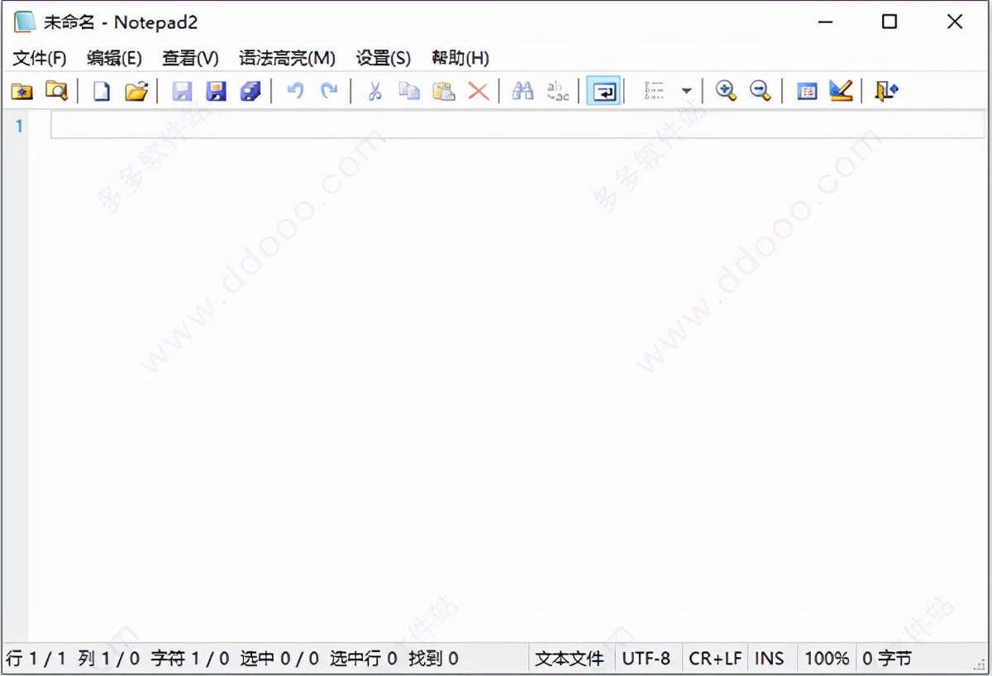Cut the selected text
The image size is (992, 676).
pos(373,91)
